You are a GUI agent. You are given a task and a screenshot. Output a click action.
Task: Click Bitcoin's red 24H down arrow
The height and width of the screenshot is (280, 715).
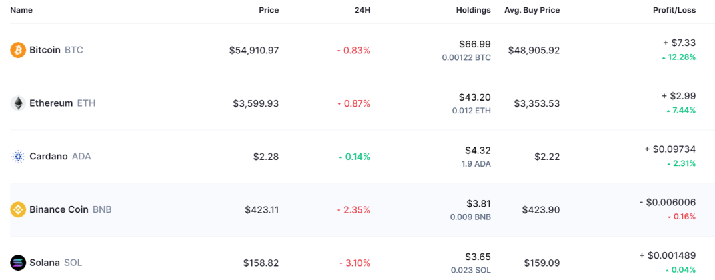339,51
